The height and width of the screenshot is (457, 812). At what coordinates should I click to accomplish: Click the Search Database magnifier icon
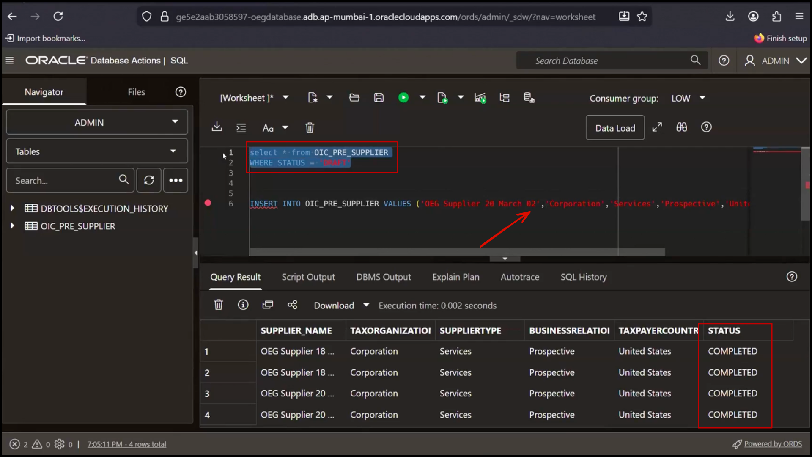point(695,60)
